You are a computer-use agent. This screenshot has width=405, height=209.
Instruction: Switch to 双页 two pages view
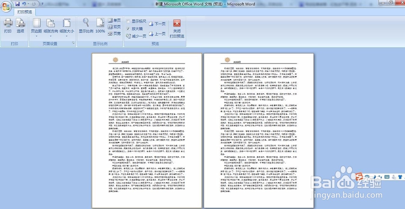click(x=114, y=27)
